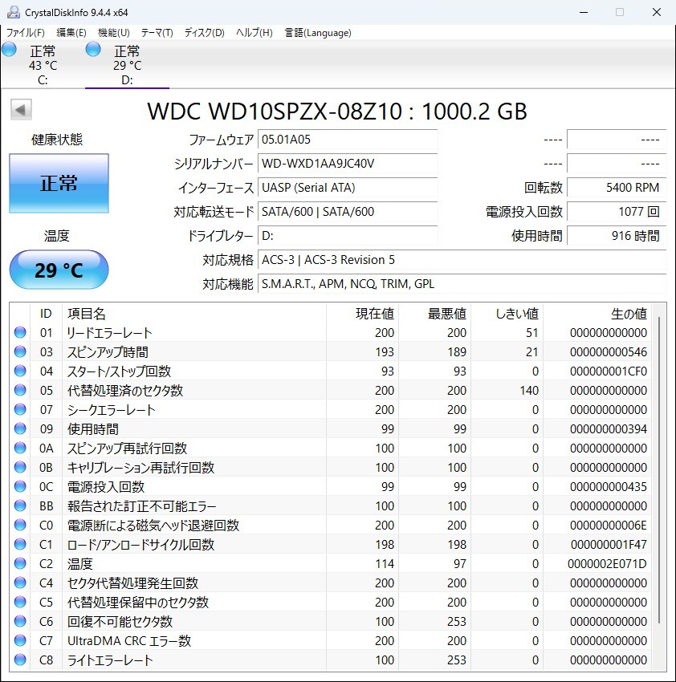Click the 回転数 value 5400 RPM

click(x=617, y=188)
